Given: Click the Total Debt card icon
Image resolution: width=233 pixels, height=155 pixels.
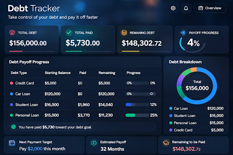Looking at the screenshot, I should [x=12, y=33].
